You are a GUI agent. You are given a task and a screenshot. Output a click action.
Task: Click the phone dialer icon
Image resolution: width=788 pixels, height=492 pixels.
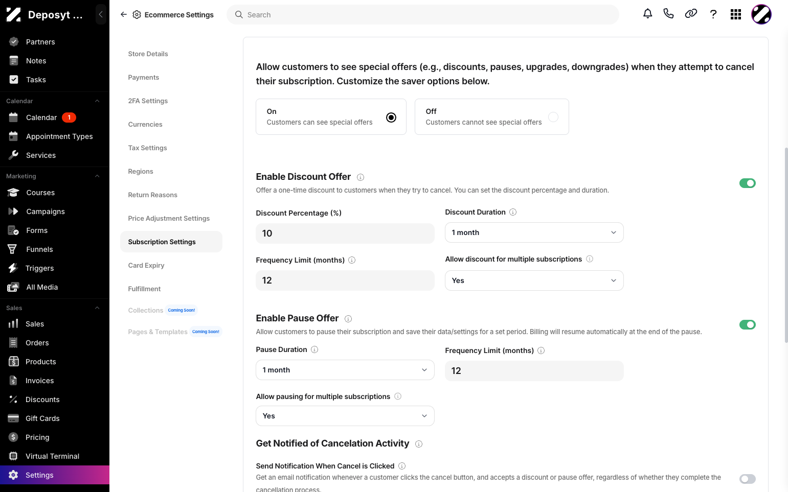(668, 14)
